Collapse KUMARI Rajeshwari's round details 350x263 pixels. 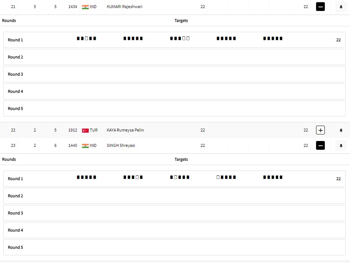point(320,7)
